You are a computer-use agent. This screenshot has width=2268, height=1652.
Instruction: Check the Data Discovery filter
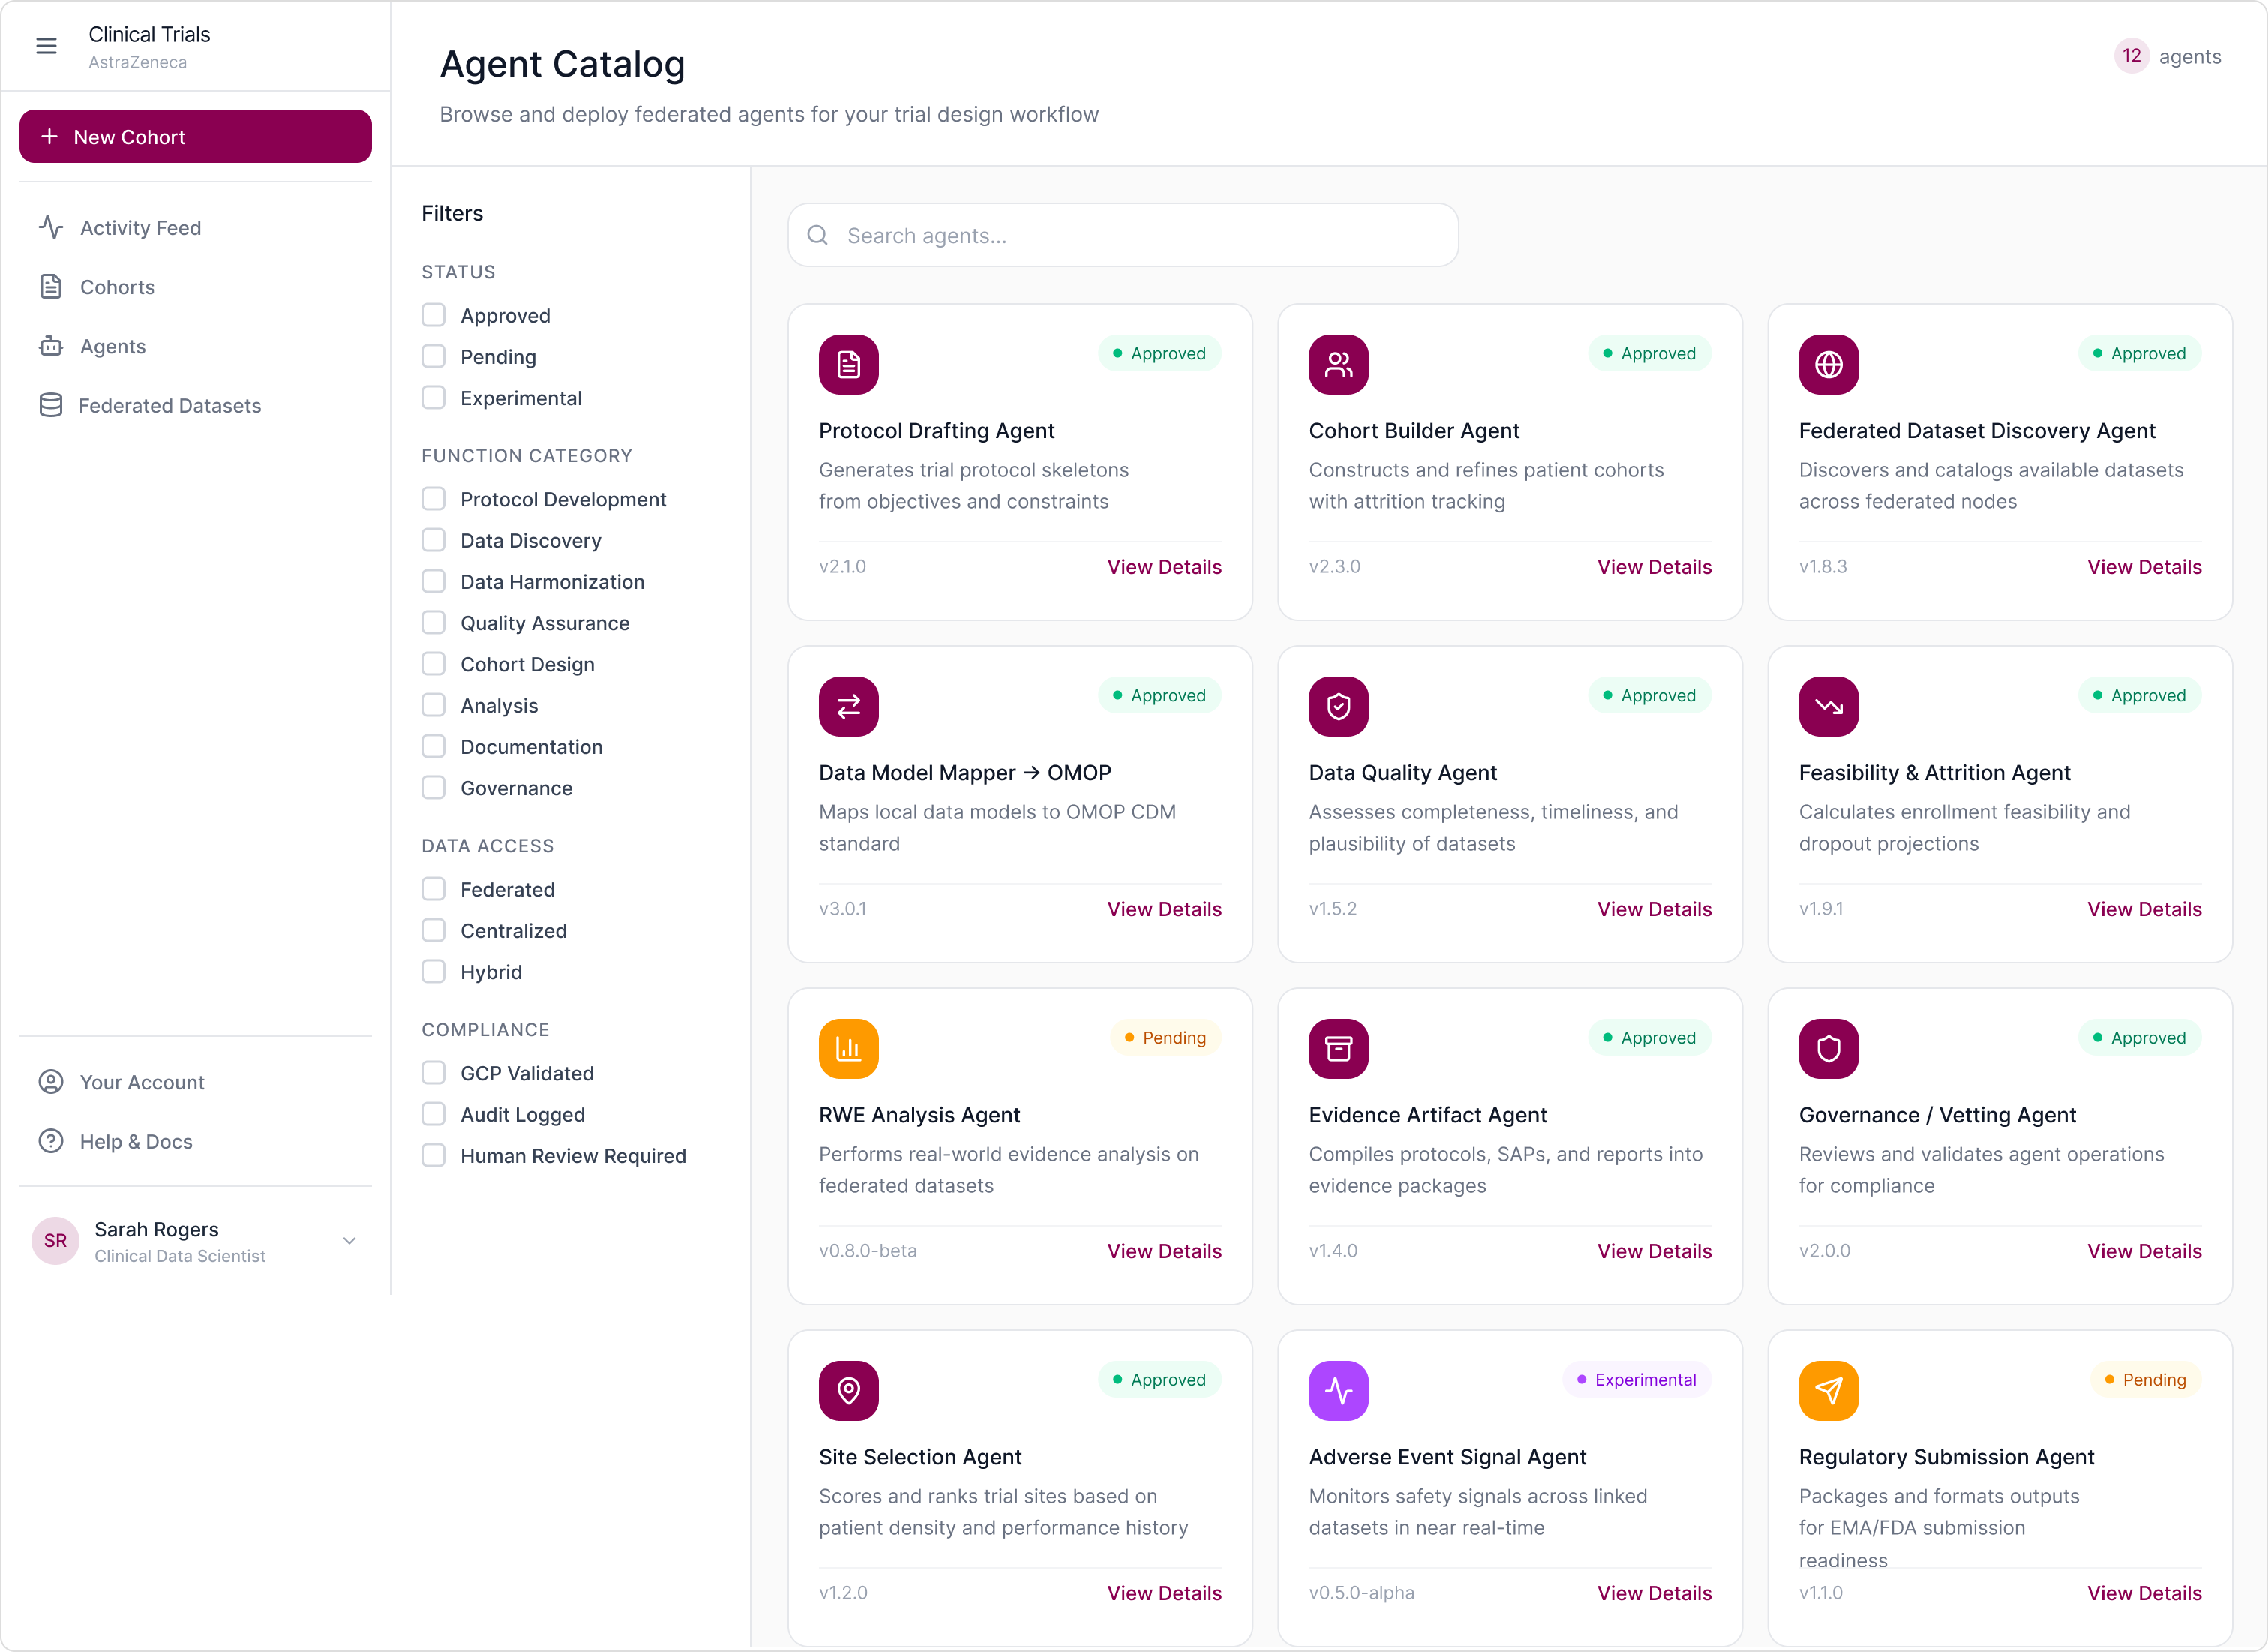pyautogui.click(x=433, y=540)
